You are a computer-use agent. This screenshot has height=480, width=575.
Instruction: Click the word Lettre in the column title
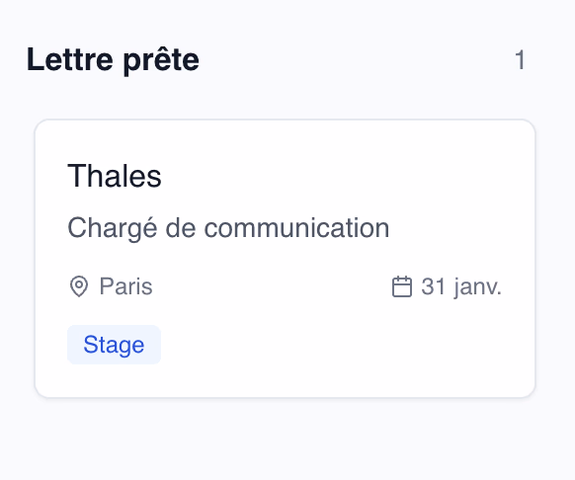[x=70, y=60]
